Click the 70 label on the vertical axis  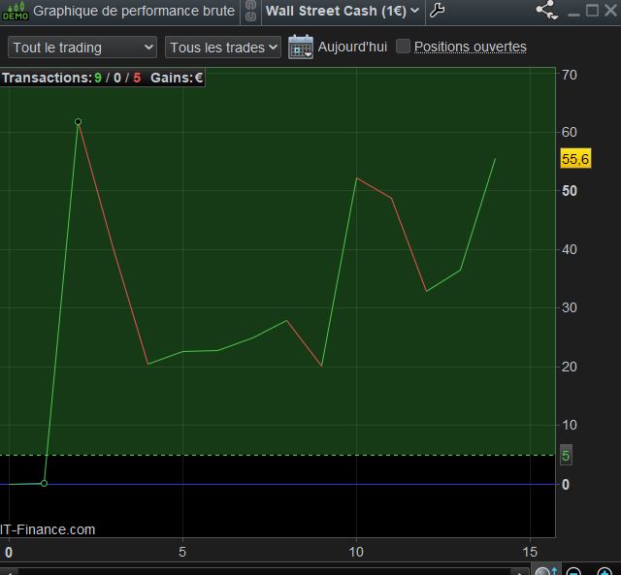click(570, 75)
